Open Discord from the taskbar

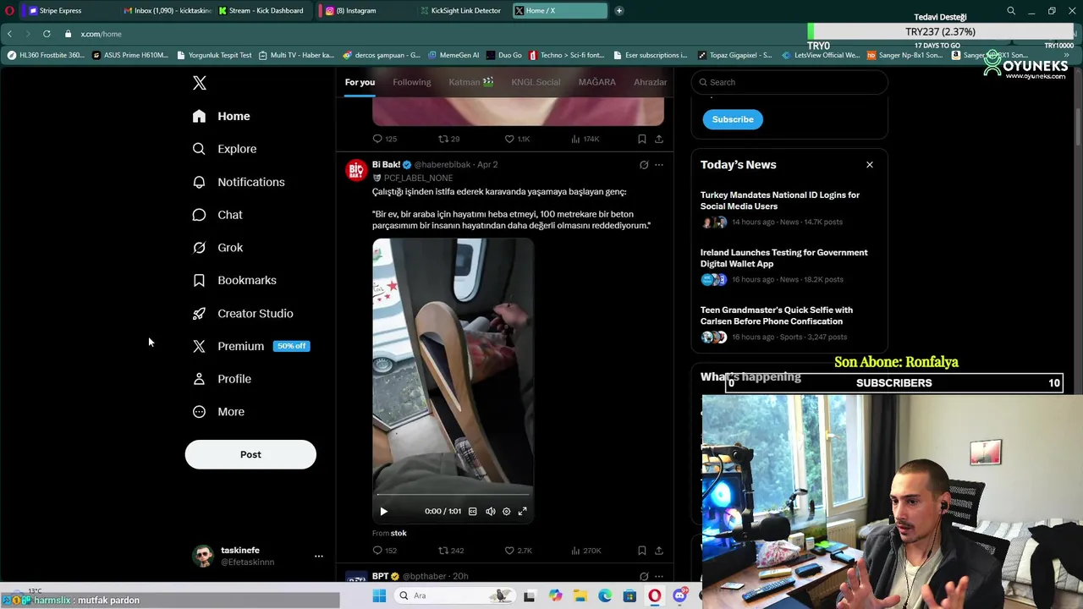[x=679, y=595]
